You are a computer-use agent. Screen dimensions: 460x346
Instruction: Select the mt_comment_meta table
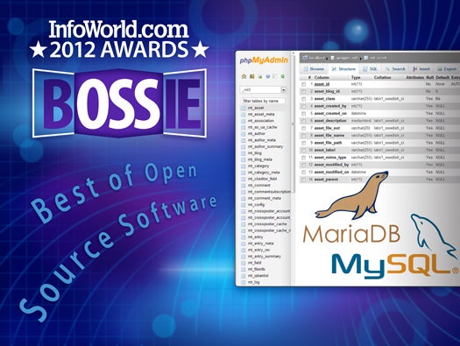coord(265,198)
